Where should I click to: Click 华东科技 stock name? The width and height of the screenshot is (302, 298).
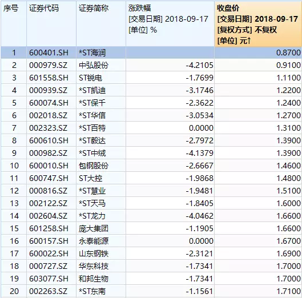click(x=94, y=266)
